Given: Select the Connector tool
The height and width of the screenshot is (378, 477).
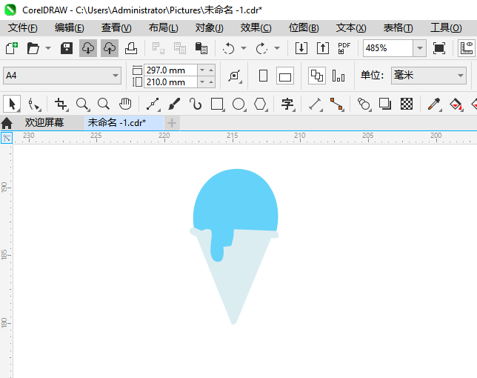Looking at the screenshot, I should (x=337, y=104).
